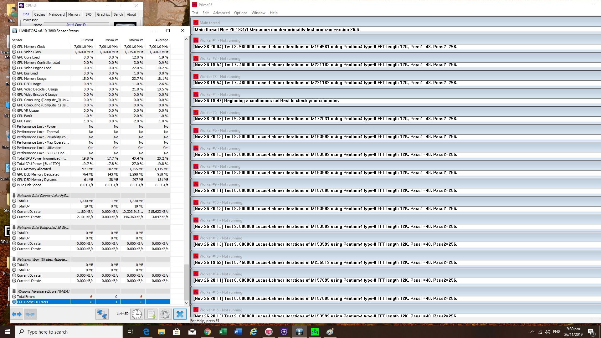This screenshot has height=338, width=601.
Task: Open the taskbar volume control
Action: click(547, 332)
